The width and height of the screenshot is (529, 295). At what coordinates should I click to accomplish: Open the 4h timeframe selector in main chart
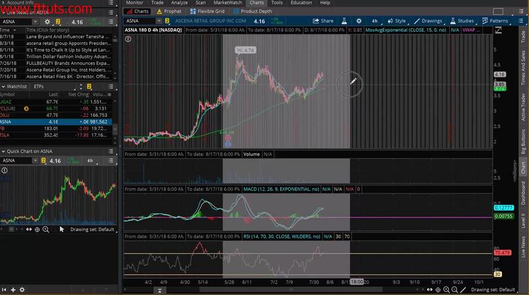click(375, 21)
